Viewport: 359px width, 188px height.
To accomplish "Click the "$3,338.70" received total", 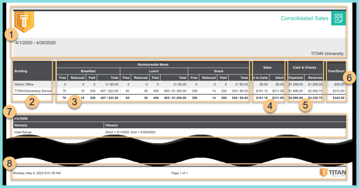I will point(315,98).
